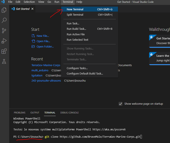Click the Open Folder... link

pyautogui.click(x=45, y=47)
